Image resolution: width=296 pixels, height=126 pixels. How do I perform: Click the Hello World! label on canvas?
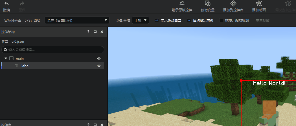269,83
